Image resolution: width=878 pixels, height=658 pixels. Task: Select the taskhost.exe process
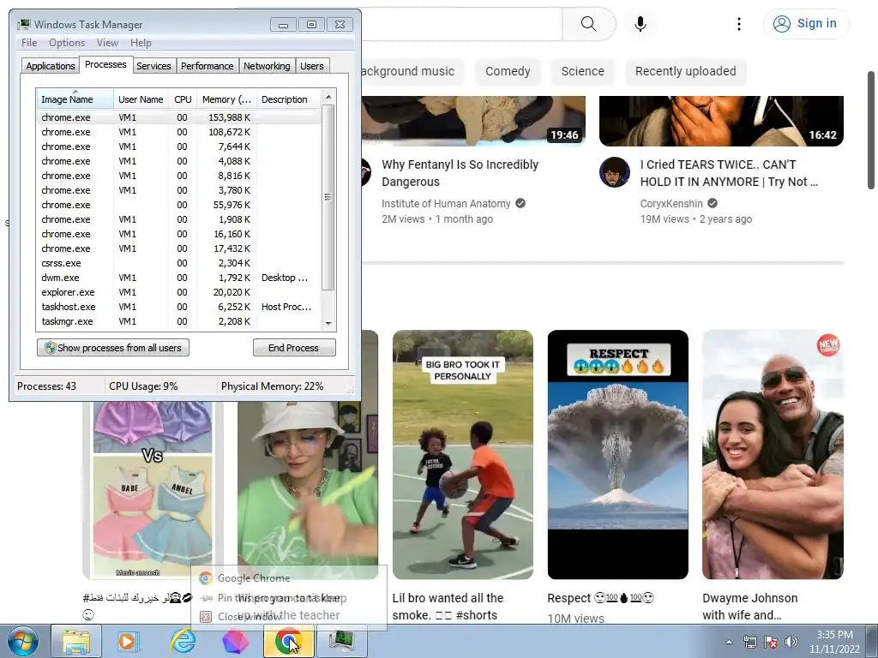[x=178, y=307]
